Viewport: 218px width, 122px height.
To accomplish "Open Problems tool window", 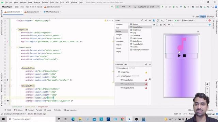I will [x=18, y=110].
